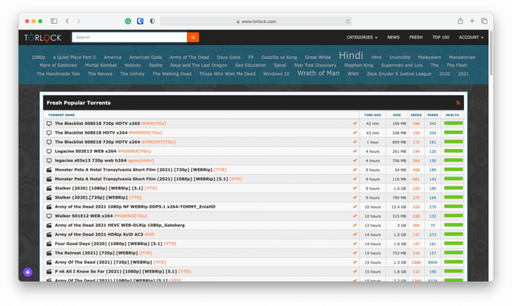Open The Walking Dead tag link
The height and width of the screenshot is (306, 512).
pos(172,74)
